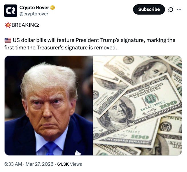Open the three-dot more options menu
The width and height of the screenshot is (187, 172).
pos(179,9)
